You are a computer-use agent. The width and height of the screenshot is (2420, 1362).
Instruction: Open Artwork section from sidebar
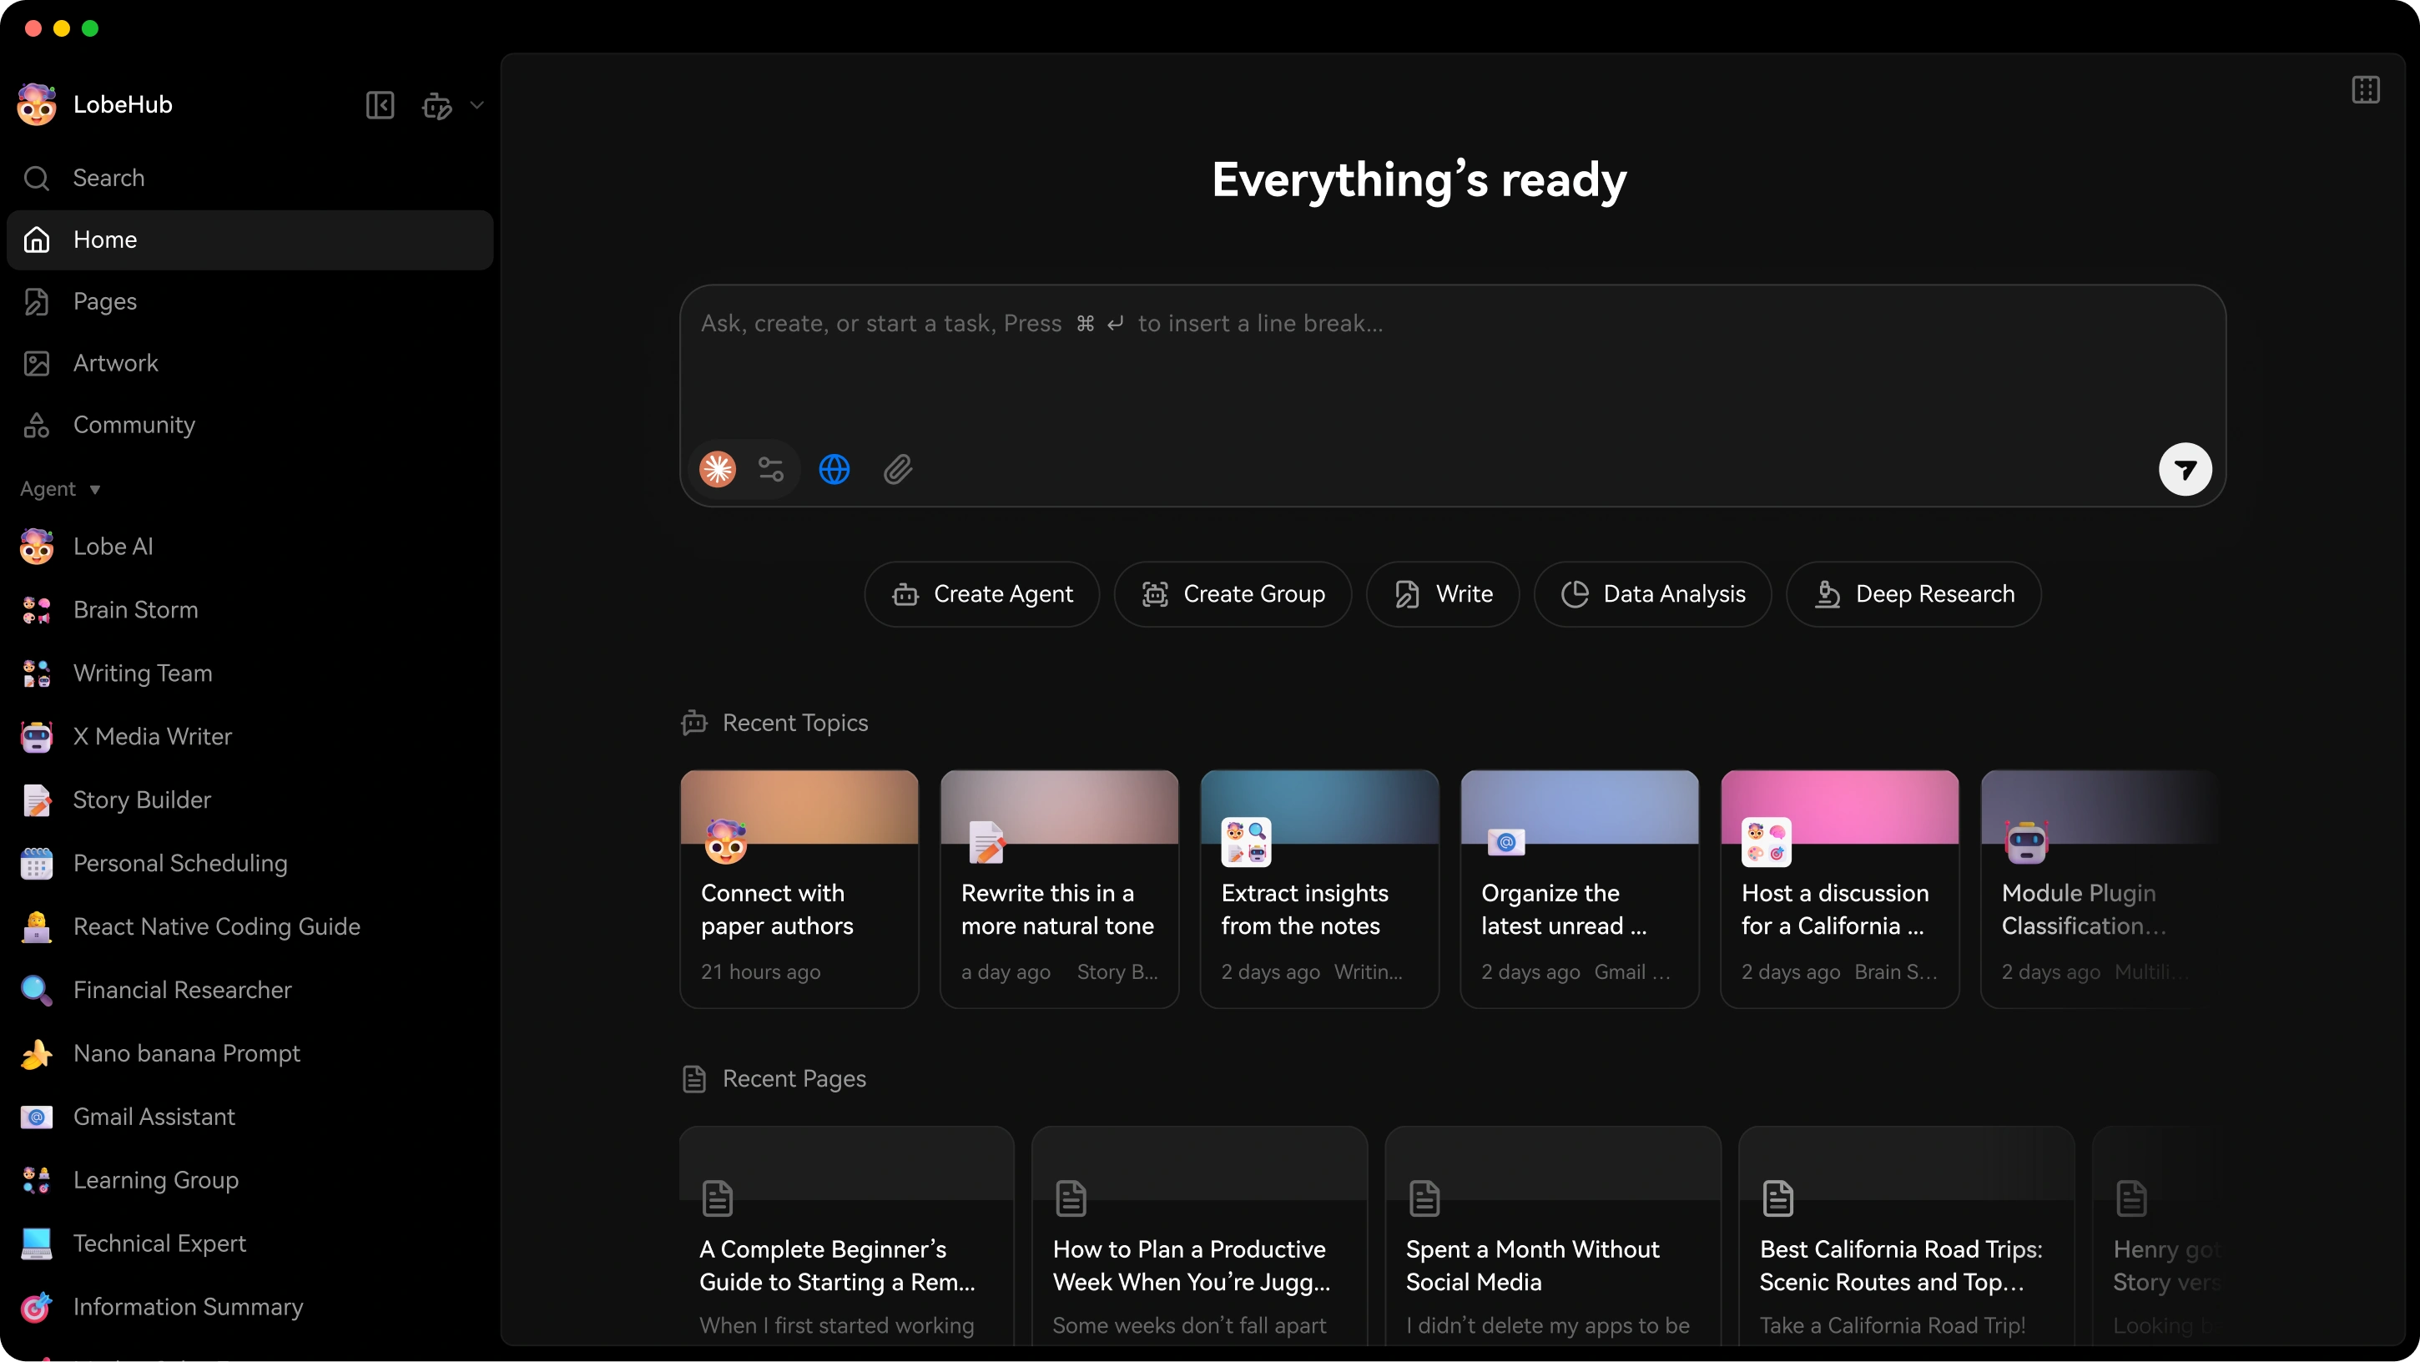(114, 362)
